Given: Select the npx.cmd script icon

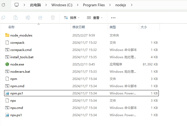Looking at the screenshot, I should coord(7,108).
